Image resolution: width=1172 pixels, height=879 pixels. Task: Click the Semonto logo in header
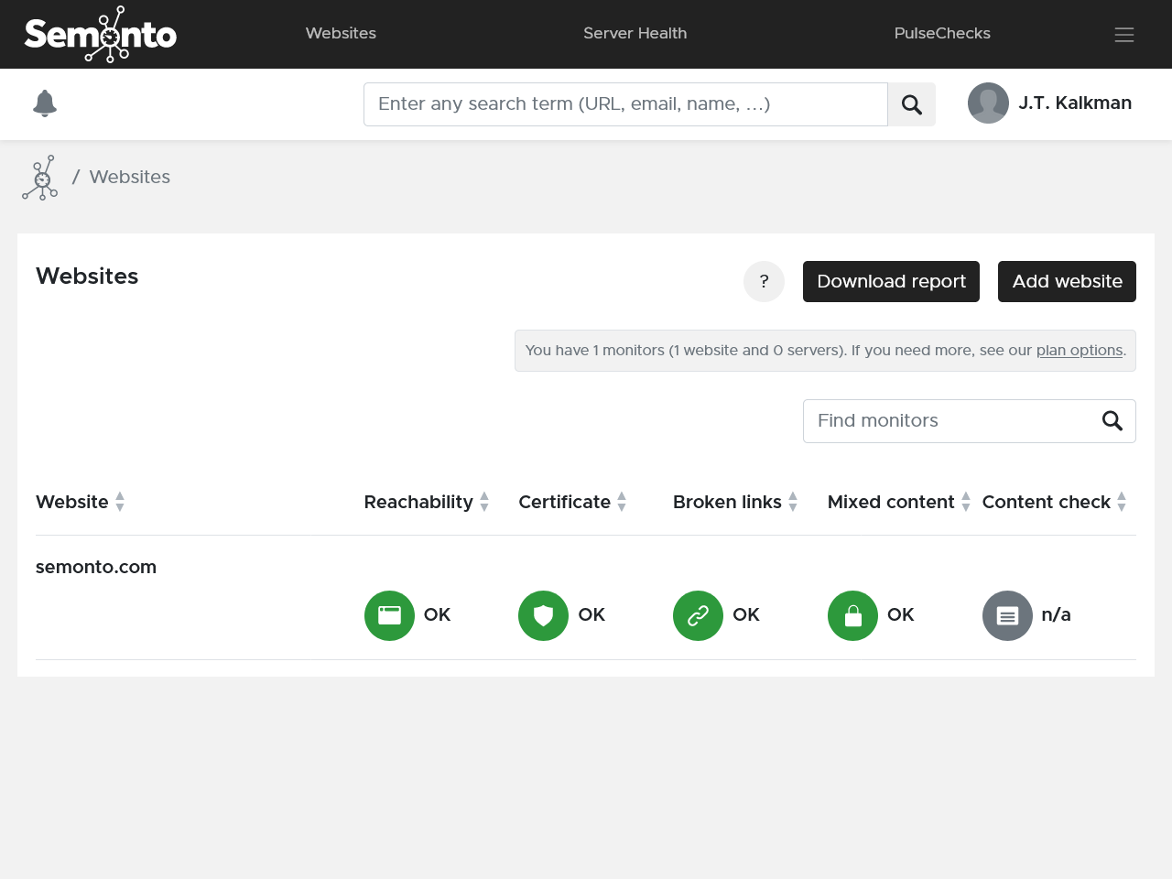click(x=101, y=35)
